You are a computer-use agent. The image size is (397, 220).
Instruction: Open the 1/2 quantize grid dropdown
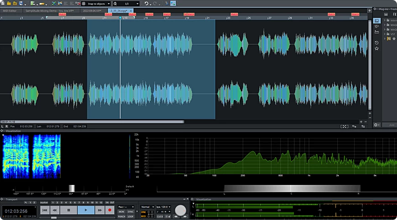tap(130, 3)
